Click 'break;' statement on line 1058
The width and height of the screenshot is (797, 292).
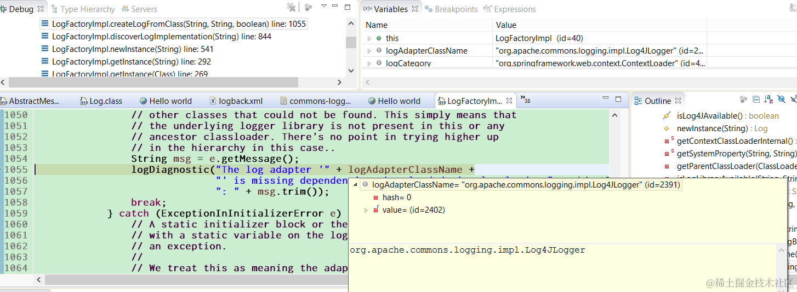[149, 202]
